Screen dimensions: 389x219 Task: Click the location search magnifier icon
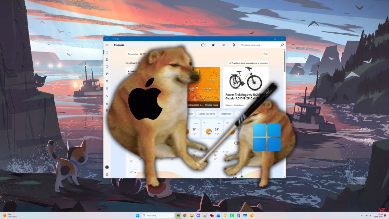pyautogui.click(x=282, y=45)
